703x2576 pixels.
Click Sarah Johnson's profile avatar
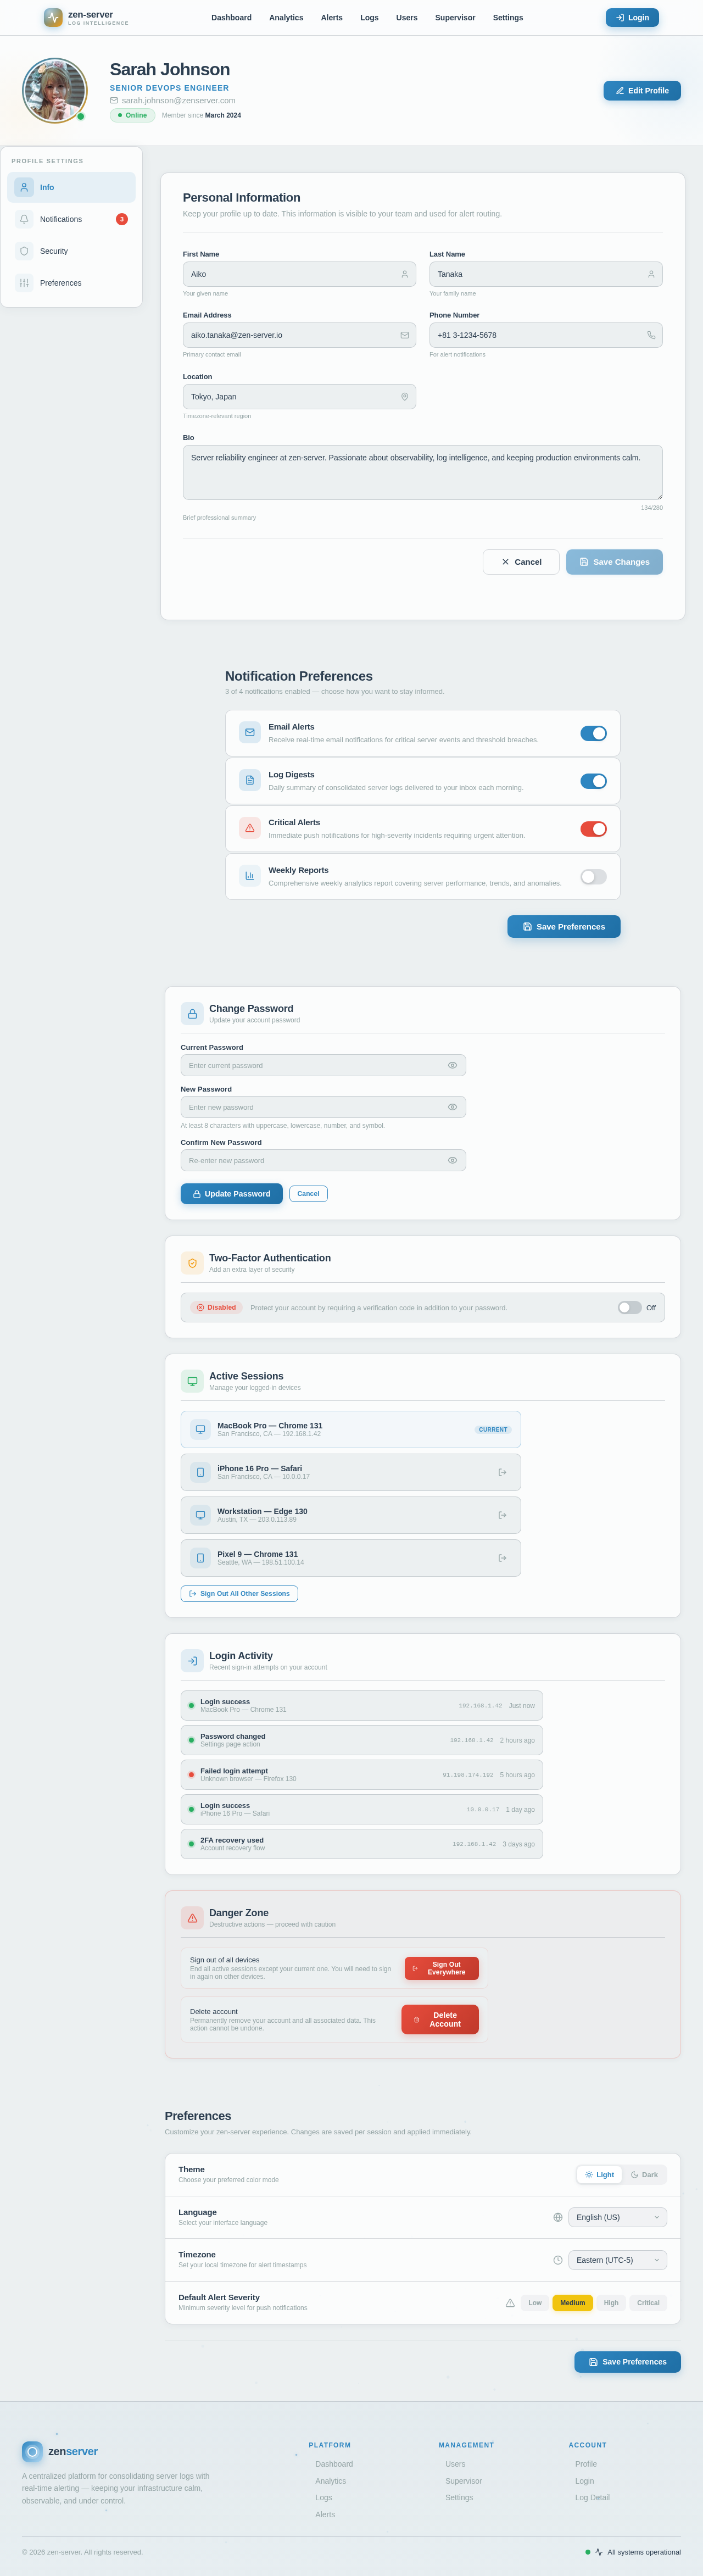[x=55, y=90]
